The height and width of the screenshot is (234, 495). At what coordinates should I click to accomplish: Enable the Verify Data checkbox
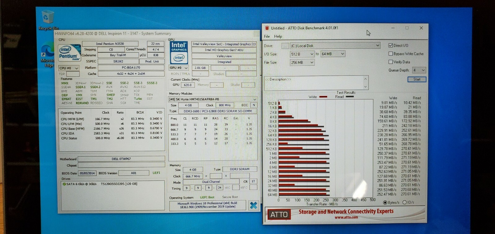pos(390,62)
